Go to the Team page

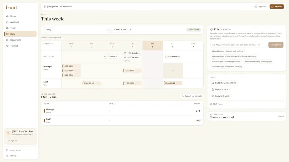[20, 28]
